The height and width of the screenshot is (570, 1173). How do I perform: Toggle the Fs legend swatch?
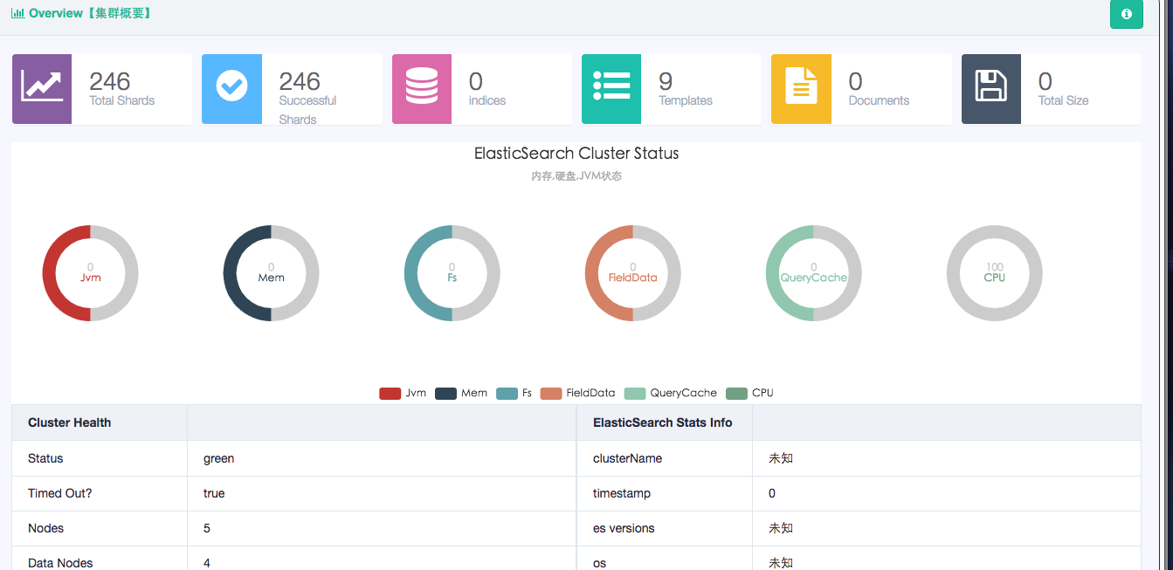pyautogui.click(x=507, y=393)
